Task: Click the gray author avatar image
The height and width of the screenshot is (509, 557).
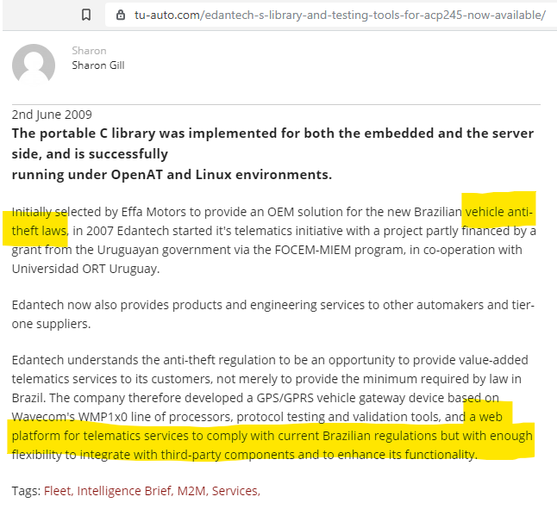Action: click(34, 65)
